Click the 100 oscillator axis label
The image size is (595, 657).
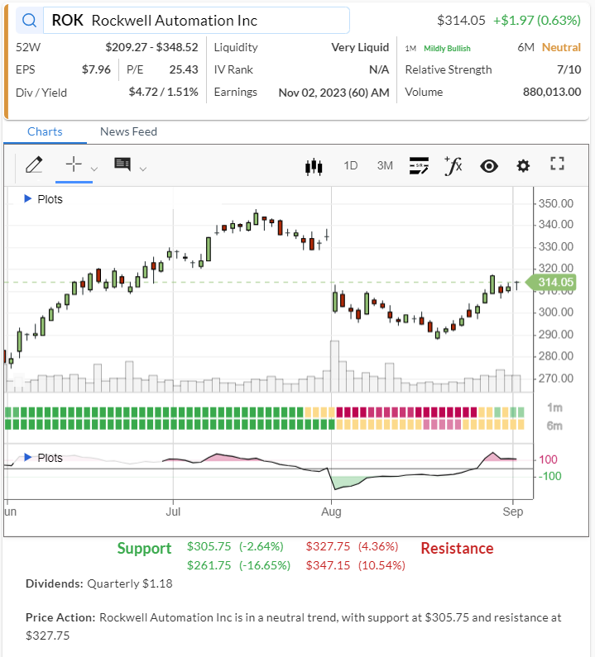tap(548, 459)
